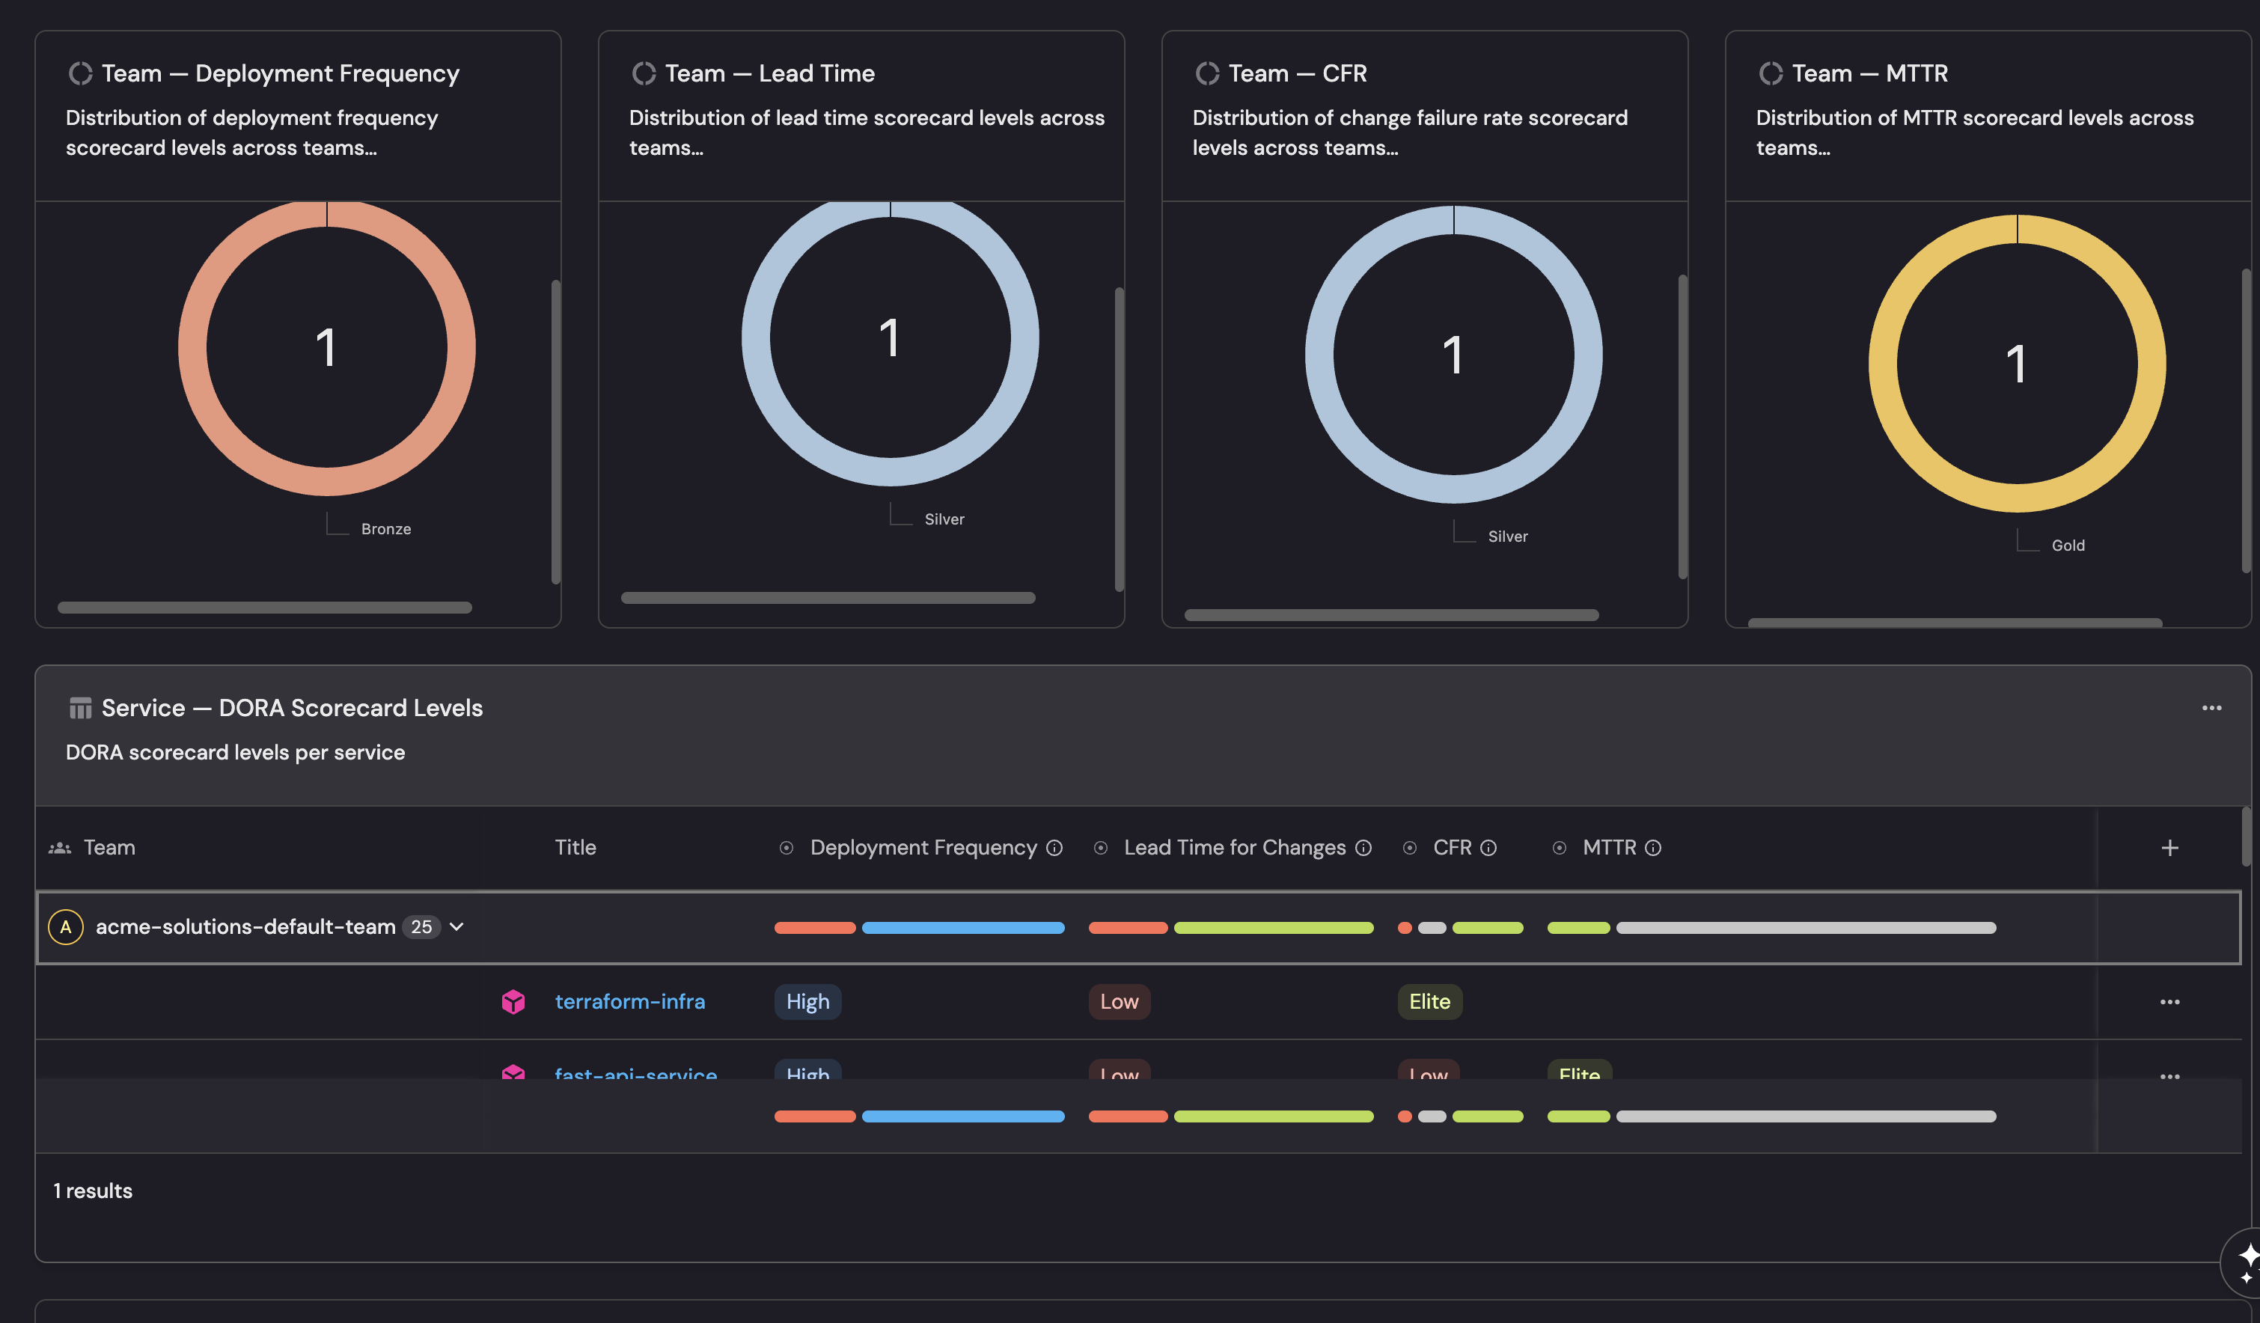
Task: Open the Service DORA Scorecard widget options menu
Action: click(x=2211, y=708)
